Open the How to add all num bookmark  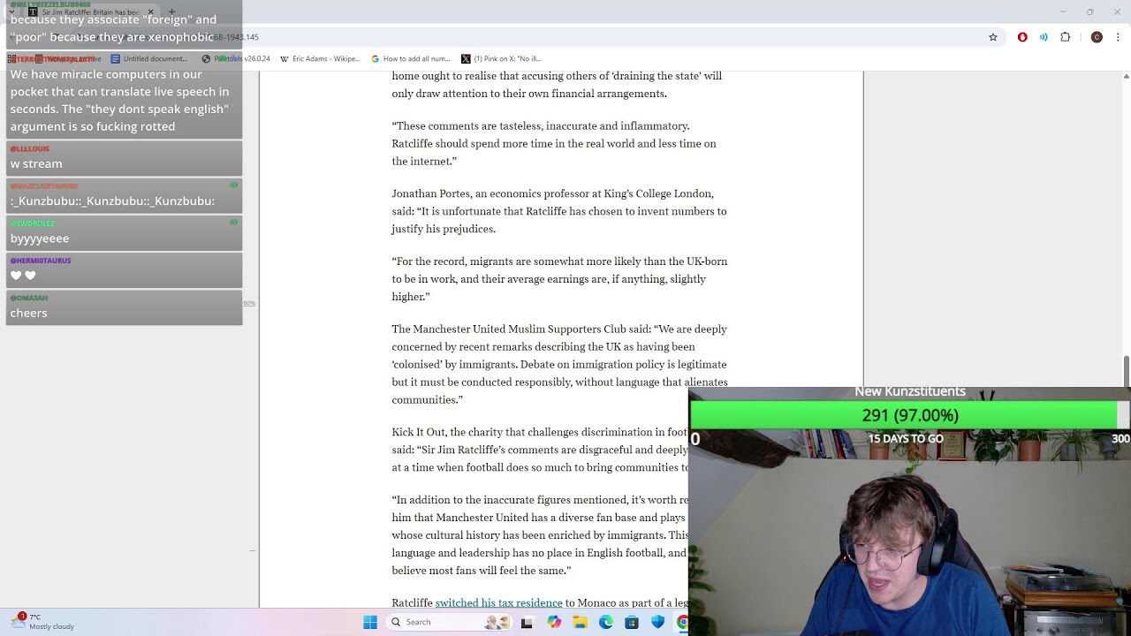[411, 59]
